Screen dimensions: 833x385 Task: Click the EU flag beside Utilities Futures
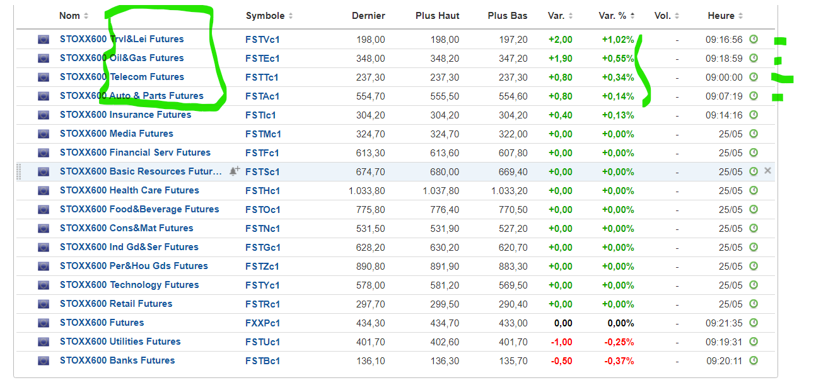(43, 342)
